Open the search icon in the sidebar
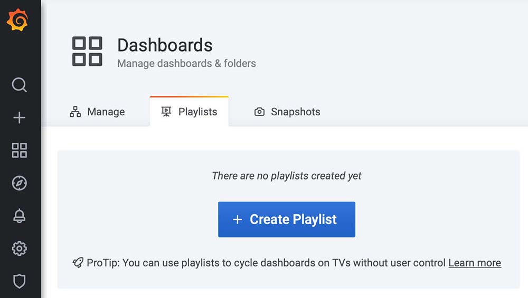 click(x=19, y=85)
